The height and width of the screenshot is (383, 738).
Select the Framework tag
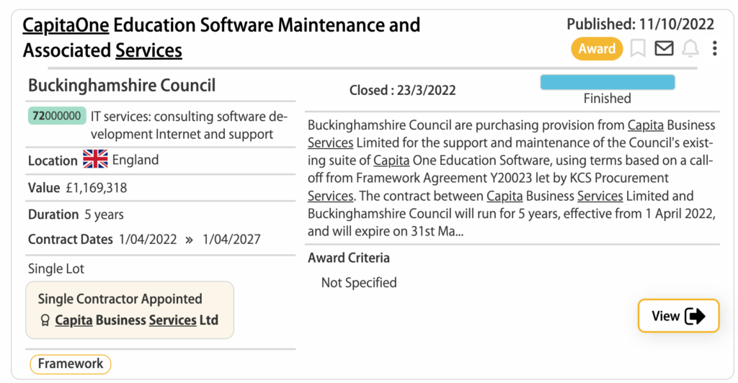[x=70, y=364]
